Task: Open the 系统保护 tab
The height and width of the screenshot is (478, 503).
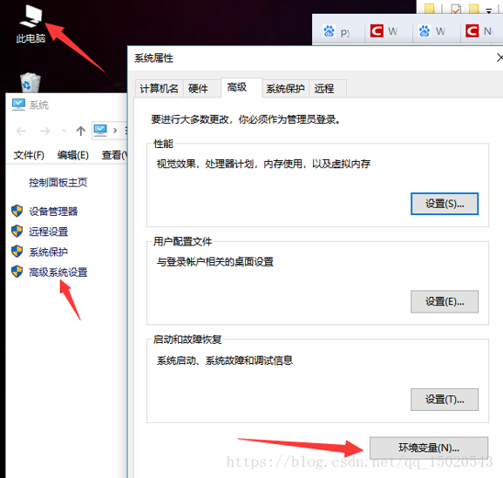Action: pos(285,89)
